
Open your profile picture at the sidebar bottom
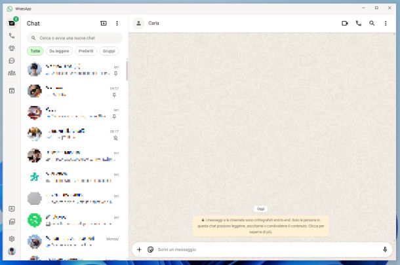[x=12, y=251]
